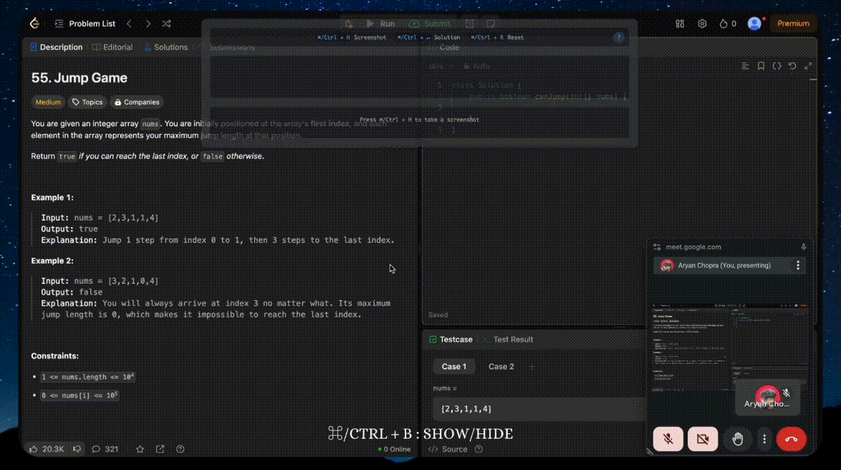The image size is (841, 470).
Task: Open the user profile avatar
Action: 754,24
